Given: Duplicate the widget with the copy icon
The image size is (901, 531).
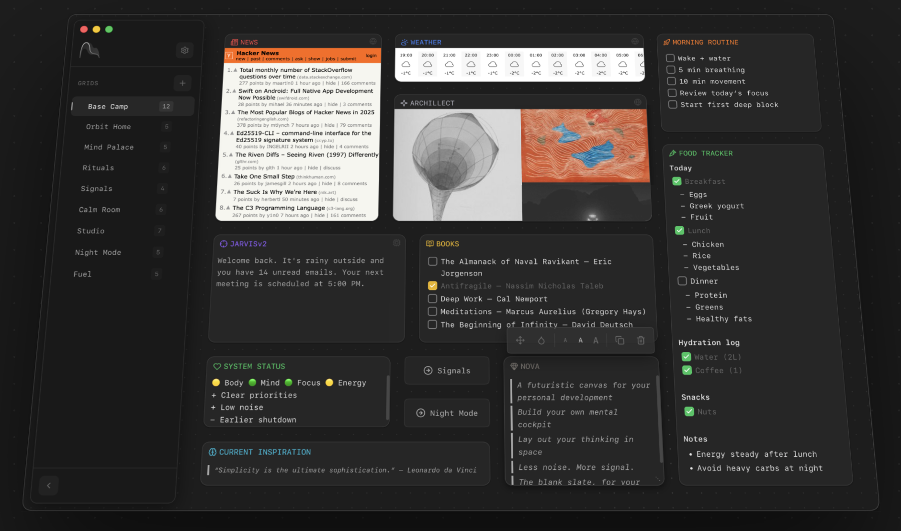Looking at the screenshot, I should click(x=620, y=340).
